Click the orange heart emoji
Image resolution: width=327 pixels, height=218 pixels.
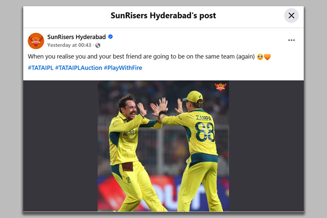tap(267, 57)
